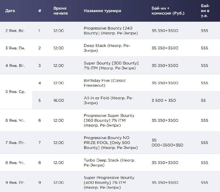Select the "Бай-ин + комиссия (Руб.)" header
Image resolution: width=220 pixels, height=192 pixels.
[x=168, y=11]
